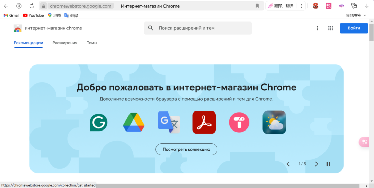
Task: Click the Google Translate extension icon
Action: pyautogui.click(x=169, y=123)
